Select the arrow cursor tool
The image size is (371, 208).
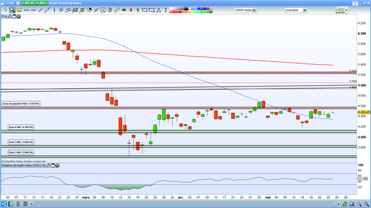[x=5, y=10]
